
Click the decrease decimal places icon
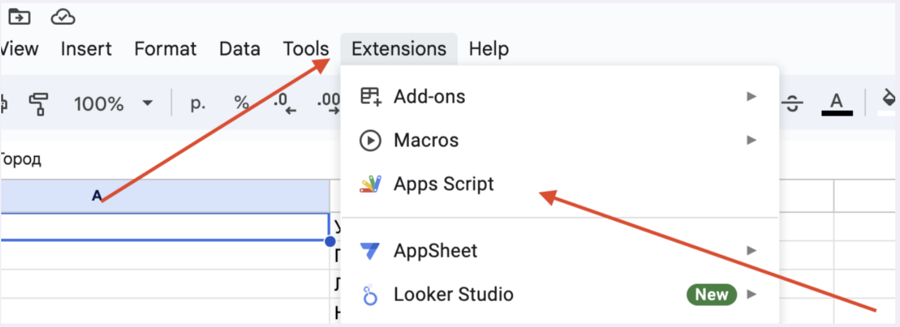point(284,104)
